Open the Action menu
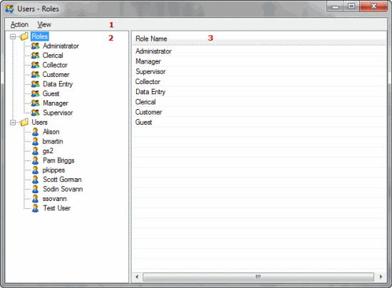The height and width of the screenshot is (288, 392). point(19,24)
